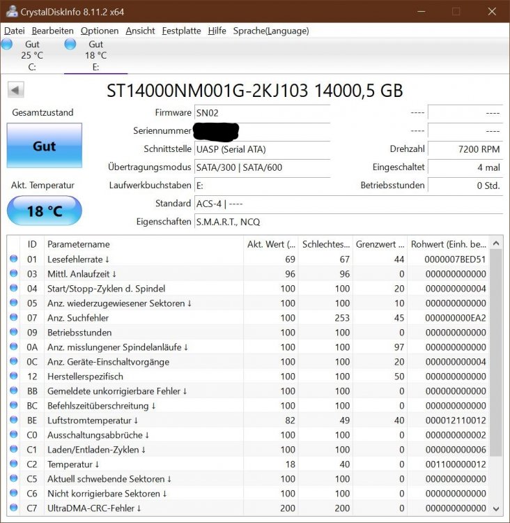Screen dimensions: 510x523
Task: Select raw value 000000000EA2
Action: click(x=456, y=318)
